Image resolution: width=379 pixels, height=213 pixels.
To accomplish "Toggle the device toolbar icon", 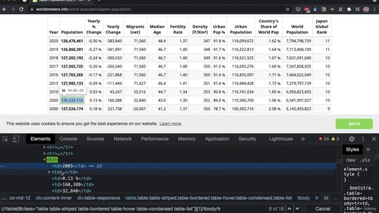I will [x=16, y=139].
